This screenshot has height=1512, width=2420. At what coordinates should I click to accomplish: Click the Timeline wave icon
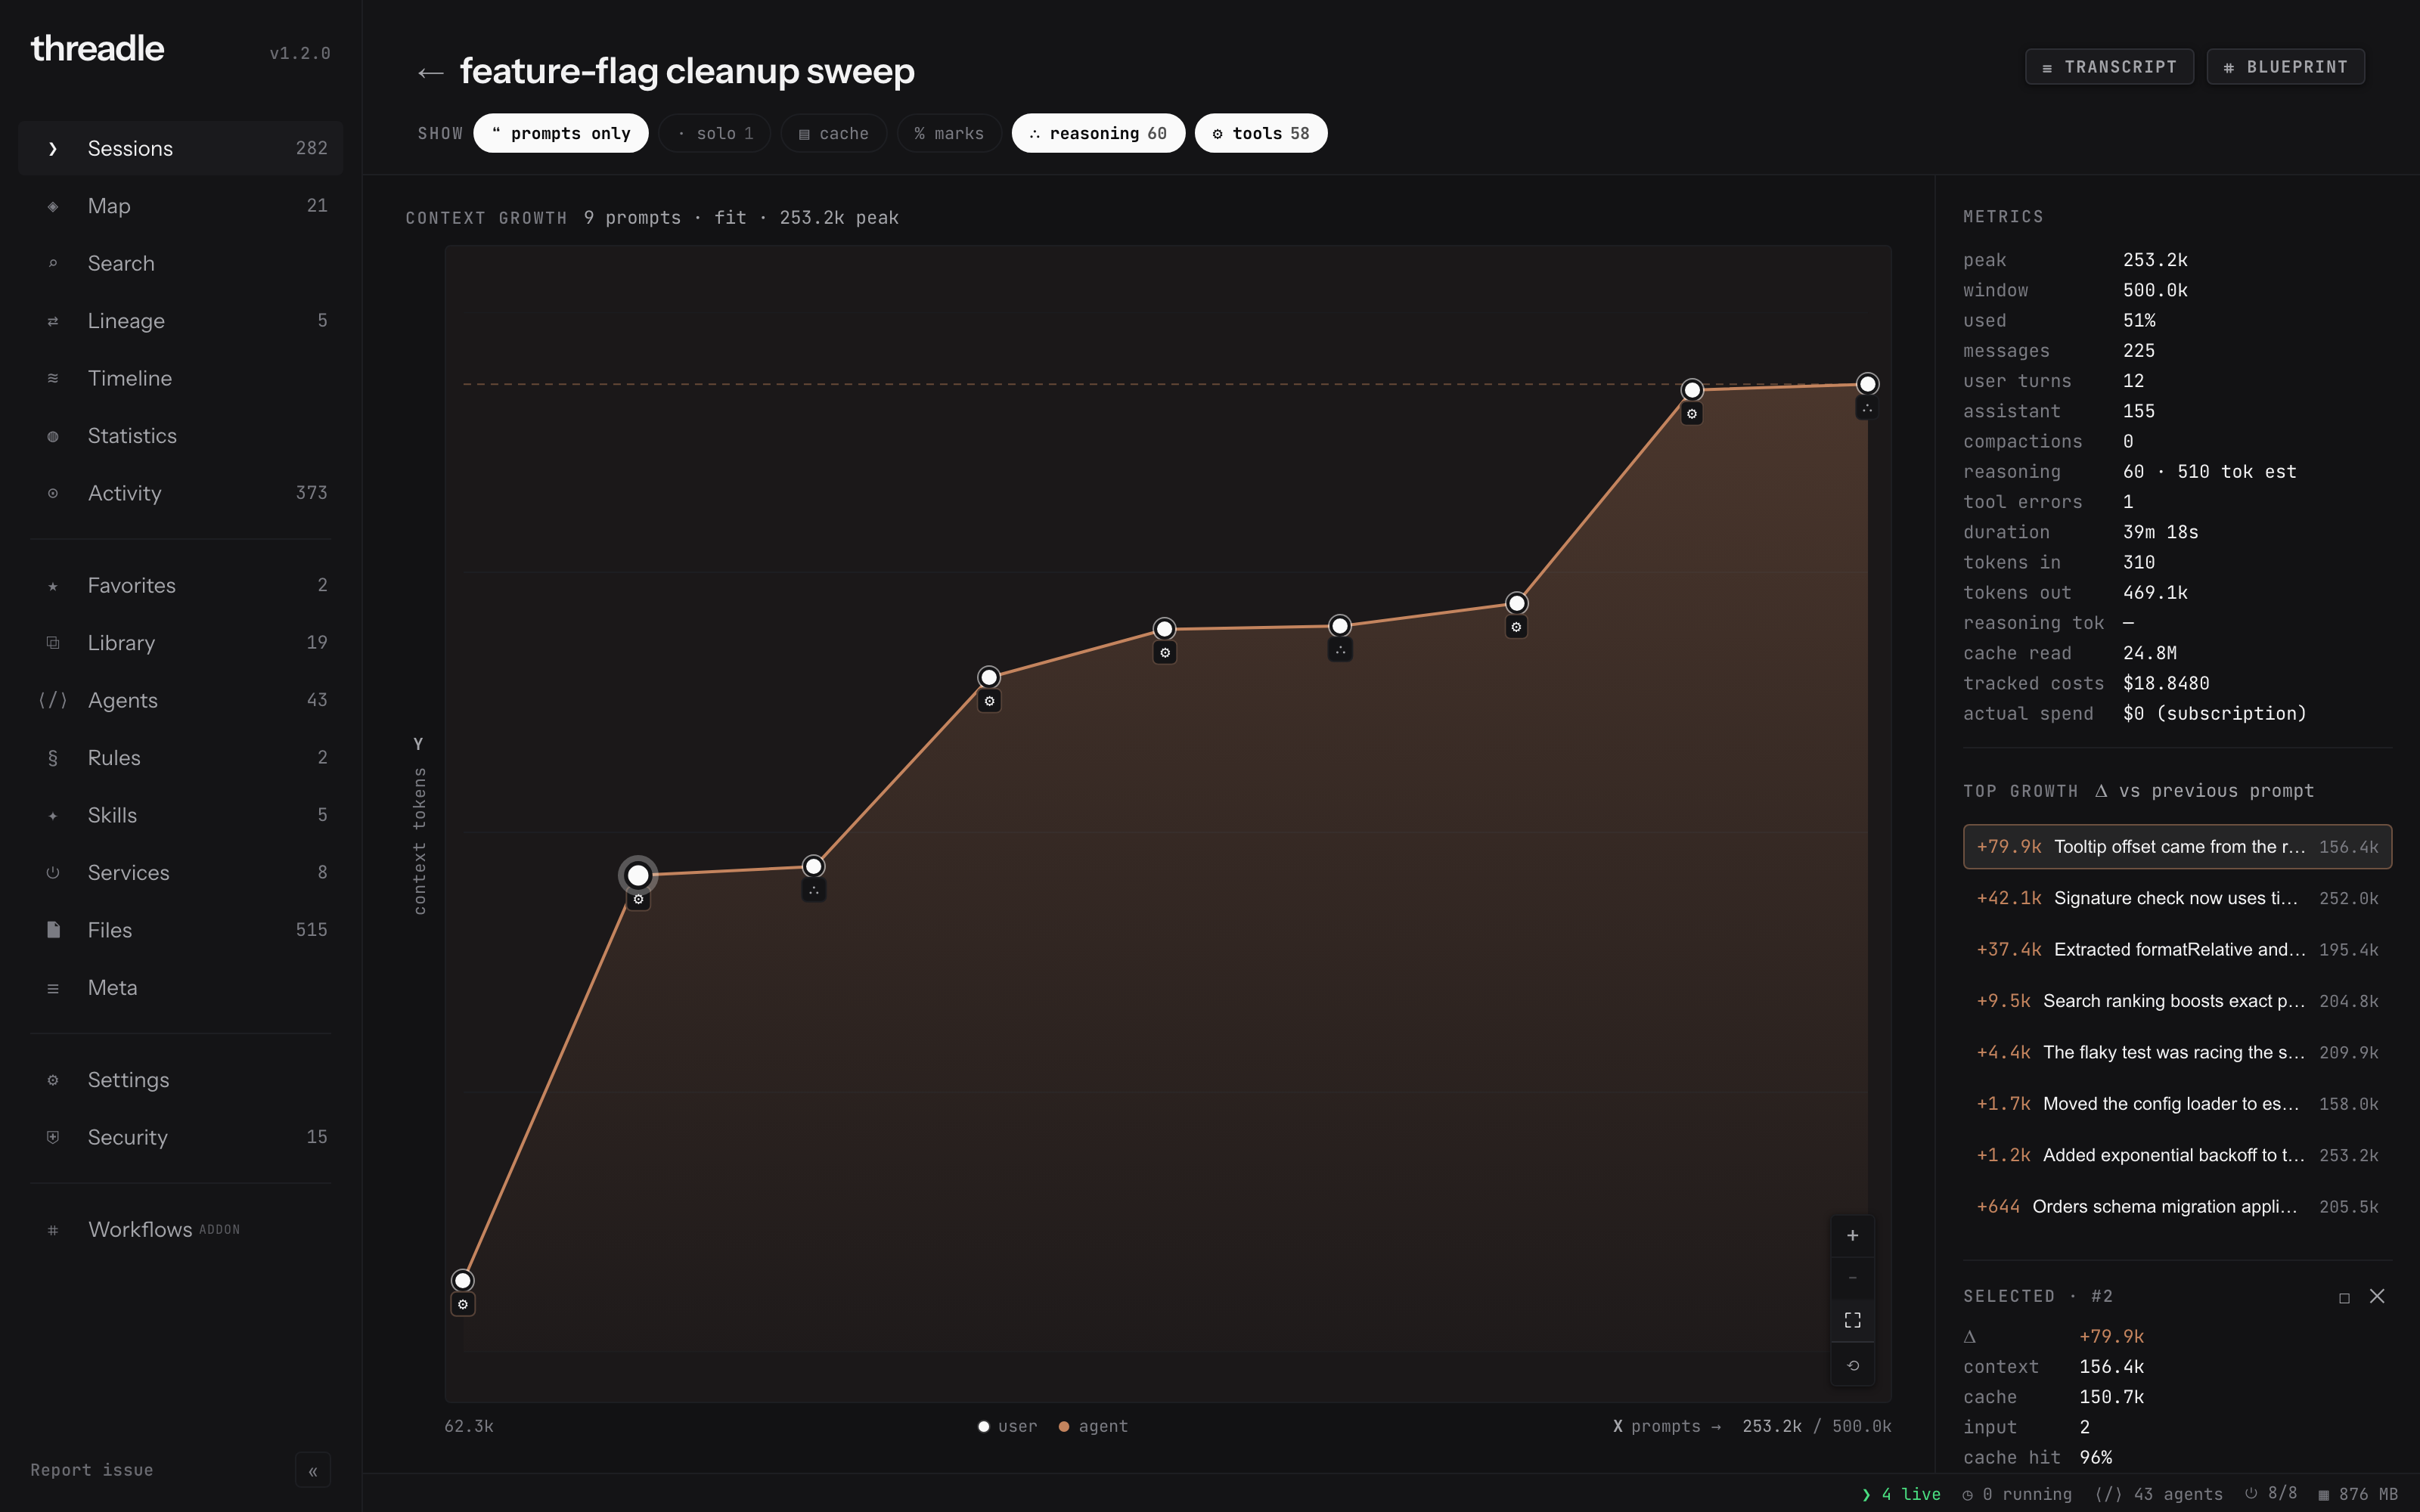point(53,378)
